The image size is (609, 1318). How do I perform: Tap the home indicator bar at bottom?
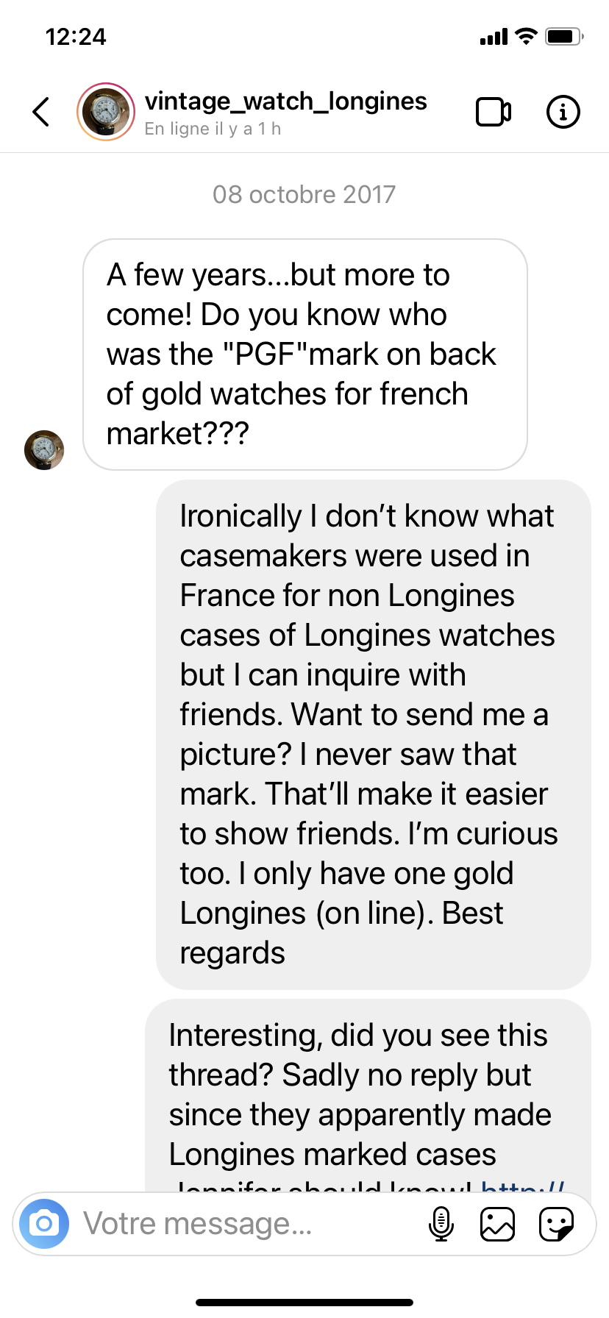point(304,1303)
